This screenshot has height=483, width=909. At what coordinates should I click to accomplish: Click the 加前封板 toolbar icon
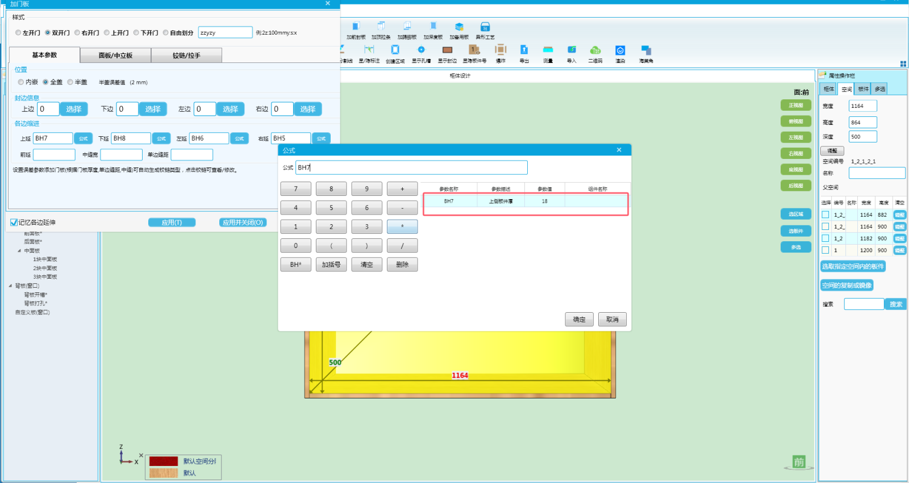(356, 31)
